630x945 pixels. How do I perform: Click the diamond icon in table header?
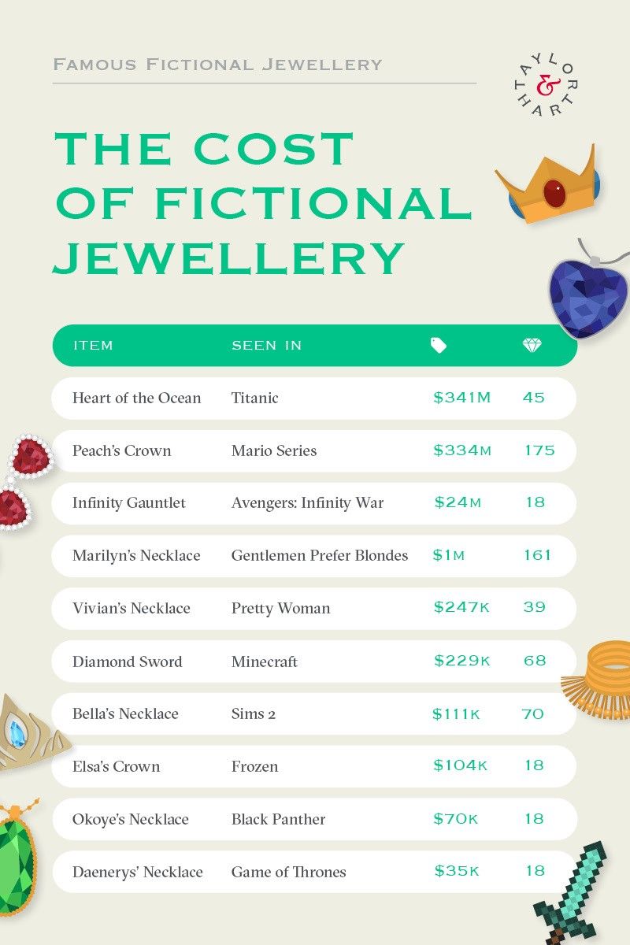coord(533,345)
